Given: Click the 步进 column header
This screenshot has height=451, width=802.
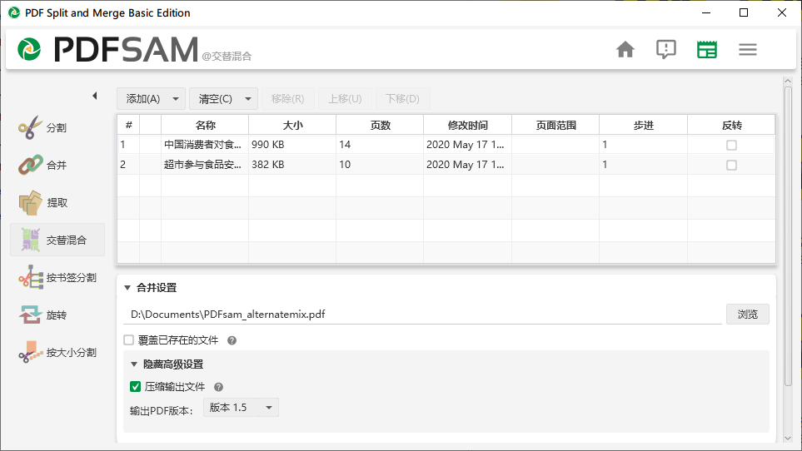Looking at the screenshot, I should point(644,125).
